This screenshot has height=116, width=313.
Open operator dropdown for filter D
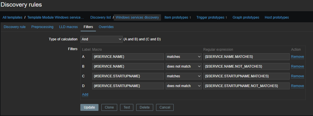[x=183, y=86]
